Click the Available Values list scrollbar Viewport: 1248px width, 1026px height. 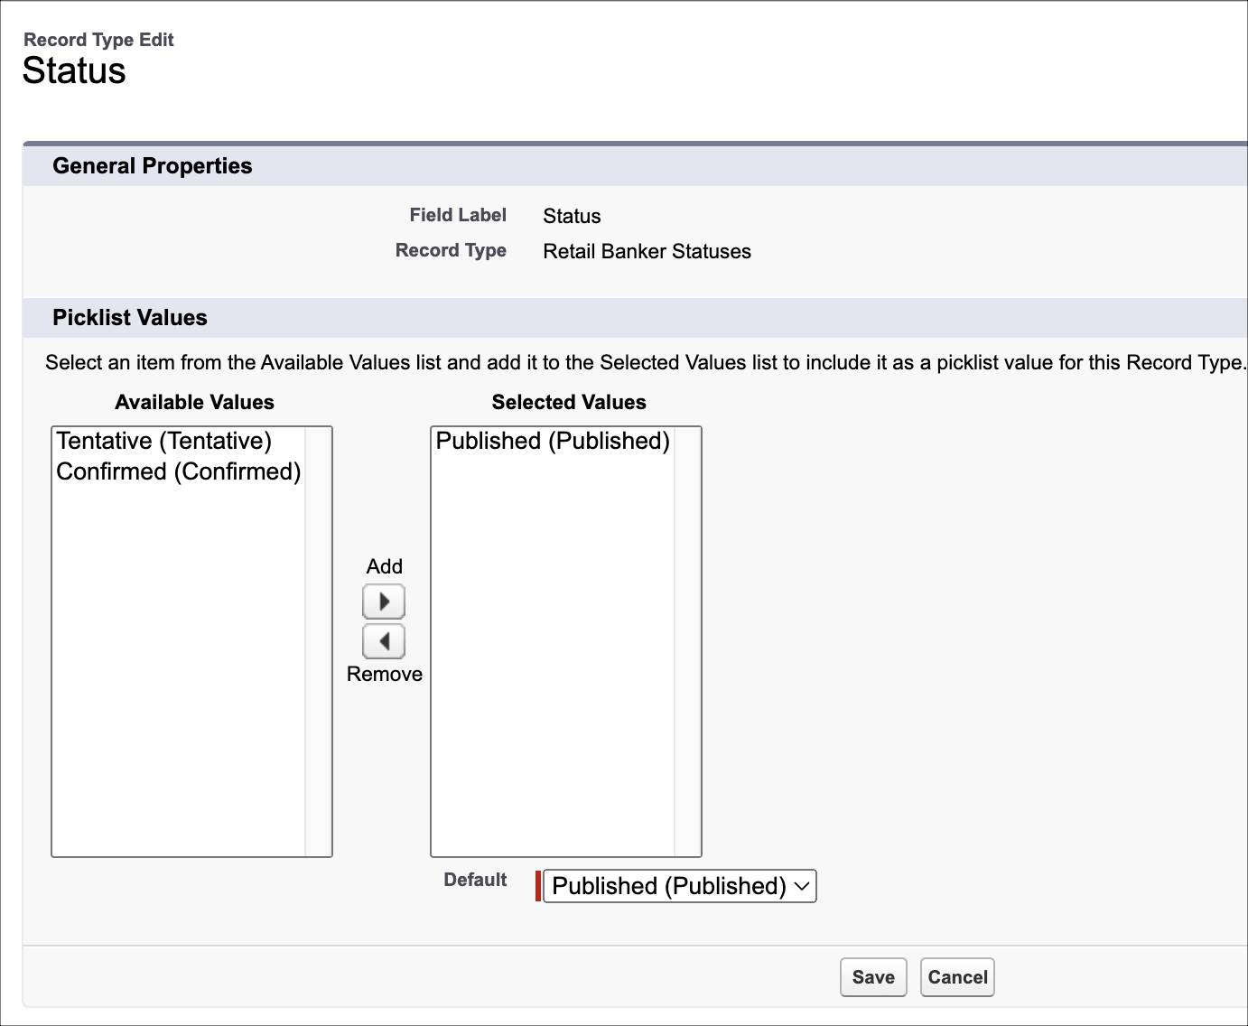318,641
